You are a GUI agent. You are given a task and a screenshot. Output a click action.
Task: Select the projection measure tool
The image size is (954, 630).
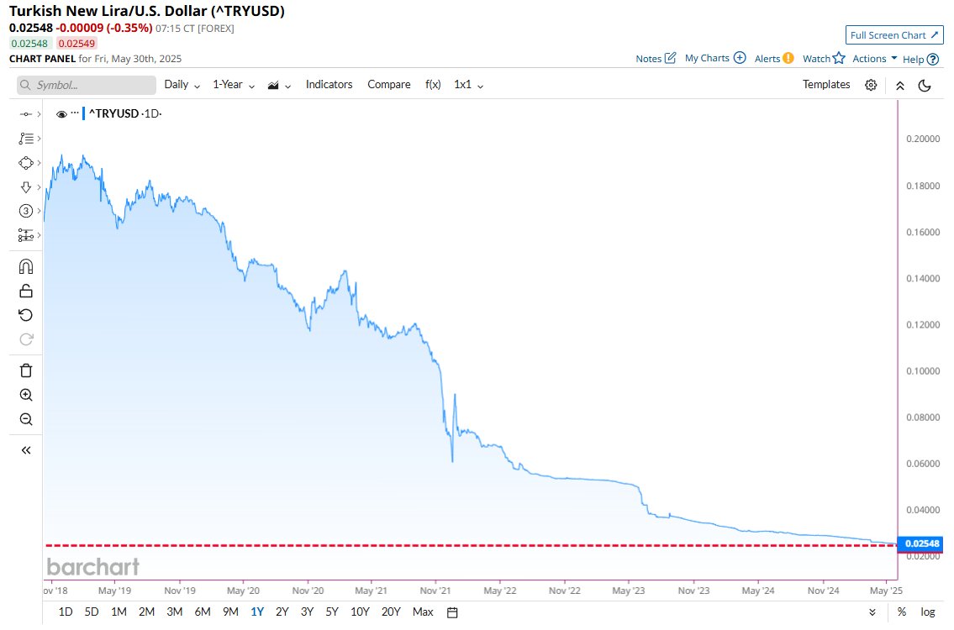pyautogui.click(x=25, y=235)
